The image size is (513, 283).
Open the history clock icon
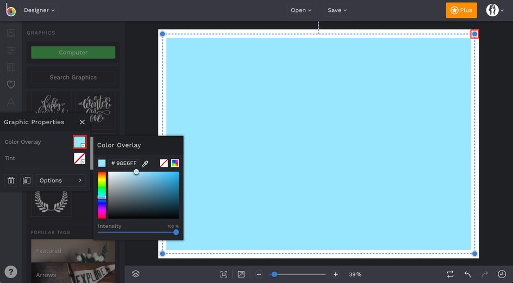tap(502, 274)
